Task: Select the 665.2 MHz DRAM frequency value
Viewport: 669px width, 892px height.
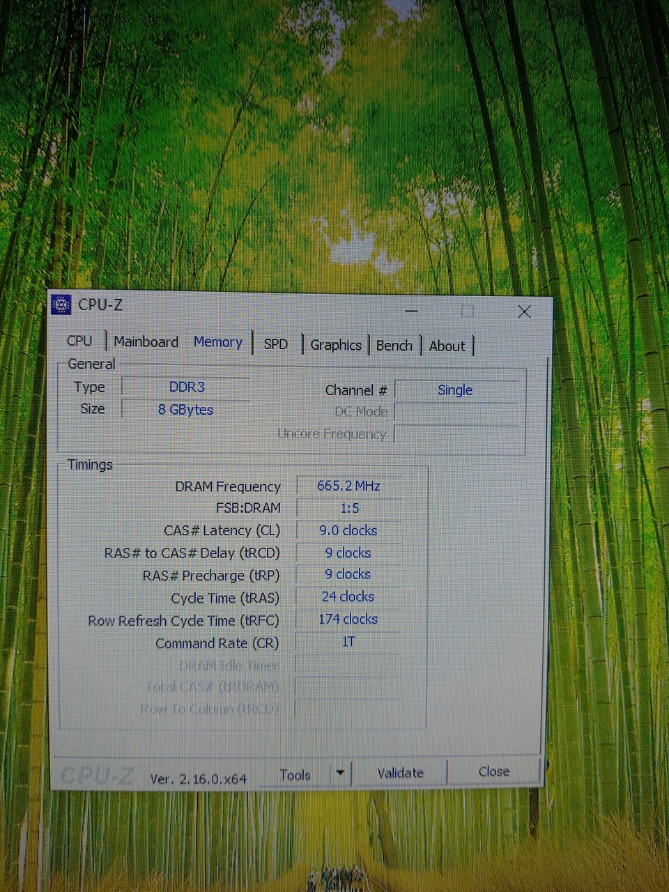Action: (x=348, y=486)
